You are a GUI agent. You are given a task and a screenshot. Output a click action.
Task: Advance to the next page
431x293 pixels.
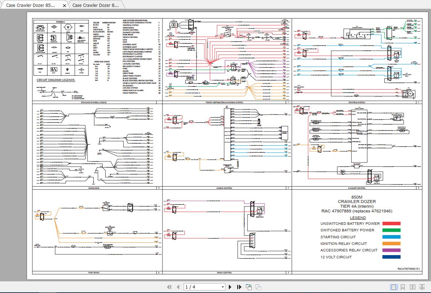pyautogui.click(x=230, y=287)
